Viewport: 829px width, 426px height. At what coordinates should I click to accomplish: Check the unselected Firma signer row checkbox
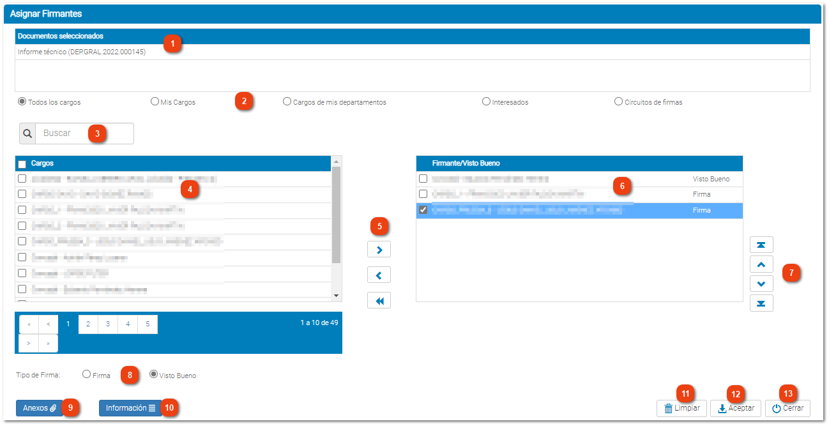[423, 194]
